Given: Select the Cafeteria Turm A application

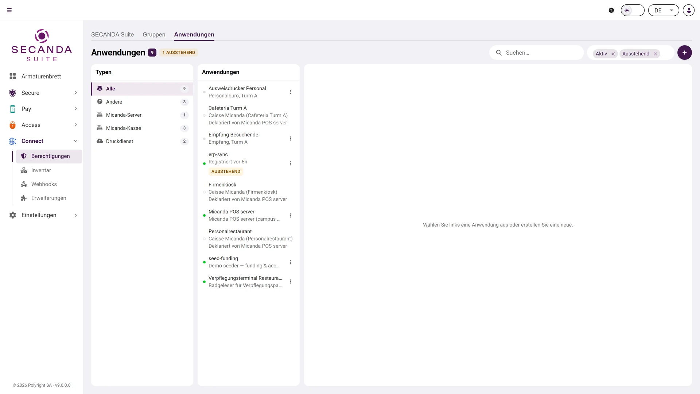Looking at the screenshot, I should (249, 115).
